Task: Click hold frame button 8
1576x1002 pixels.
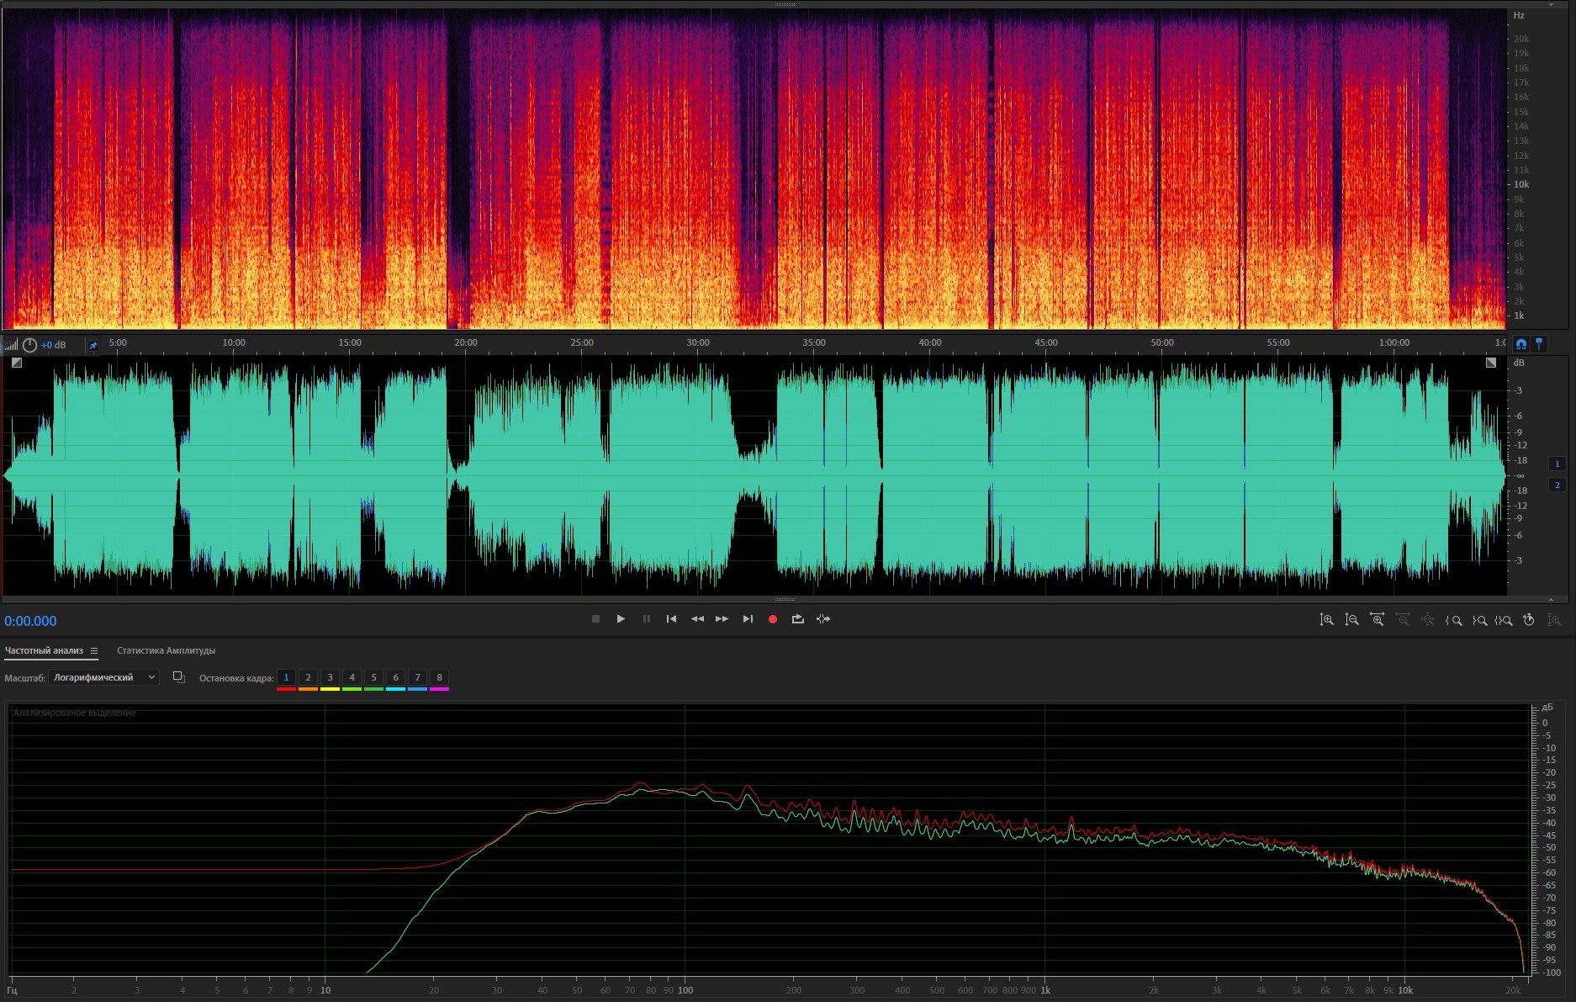Action: [x=439, y=677]
